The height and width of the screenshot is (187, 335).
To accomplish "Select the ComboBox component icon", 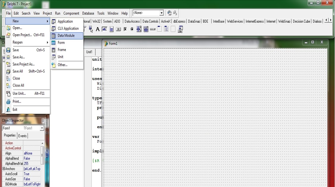I will click(x=146, y=29).
